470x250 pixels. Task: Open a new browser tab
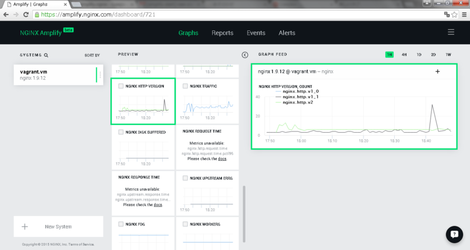76,4
